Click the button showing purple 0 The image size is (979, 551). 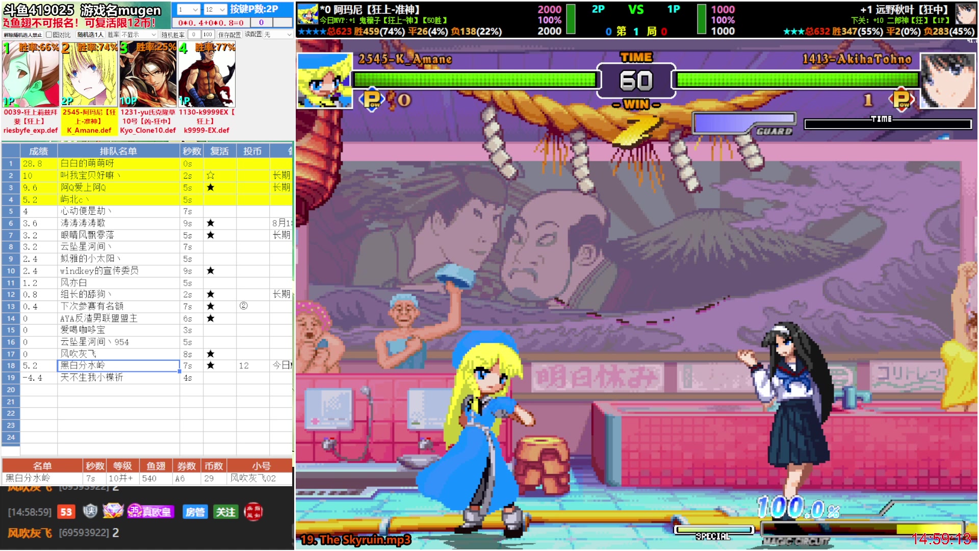pos(261,22)
